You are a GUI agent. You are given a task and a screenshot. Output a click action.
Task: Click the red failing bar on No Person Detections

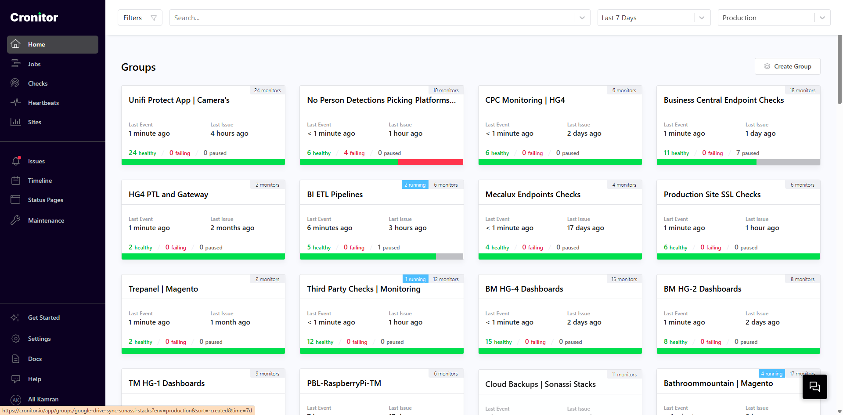(430, 162)
